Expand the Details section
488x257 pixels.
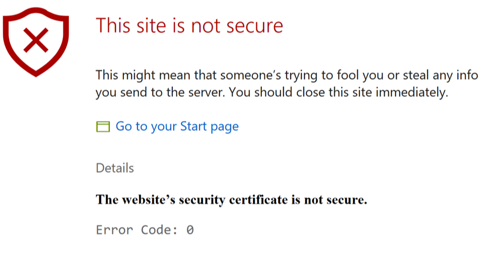click(x=115, y=168)
